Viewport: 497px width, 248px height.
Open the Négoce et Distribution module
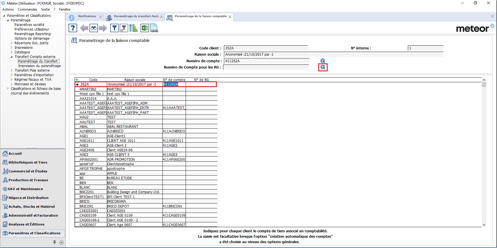click(29, 198)
